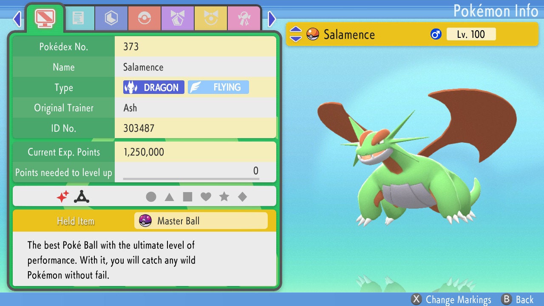Click the black origin mark symbol

[81, 196]
